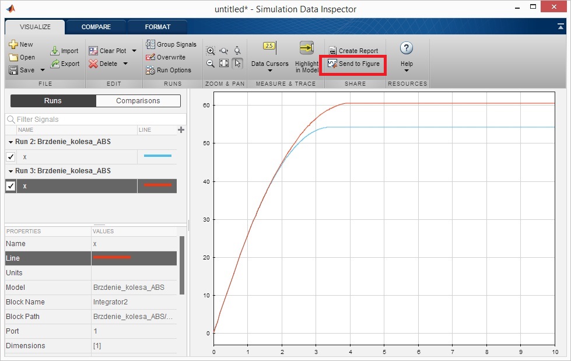
Task: Click the Send to Figure icon
Action: point(332,64)
